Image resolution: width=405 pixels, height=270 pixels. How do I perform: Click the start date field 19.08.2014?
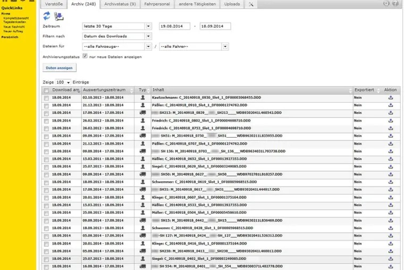[174, 26]
